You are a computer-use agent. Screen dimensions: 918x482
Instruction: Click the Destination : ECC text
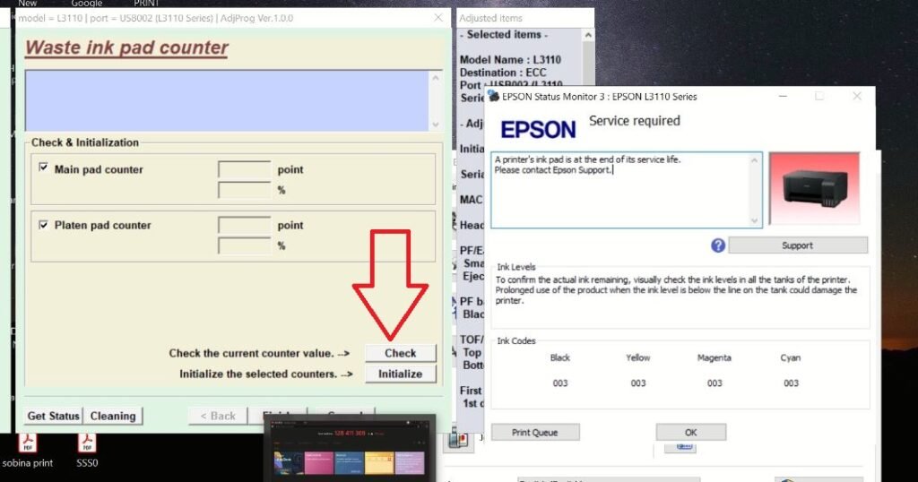pos(503,73)
